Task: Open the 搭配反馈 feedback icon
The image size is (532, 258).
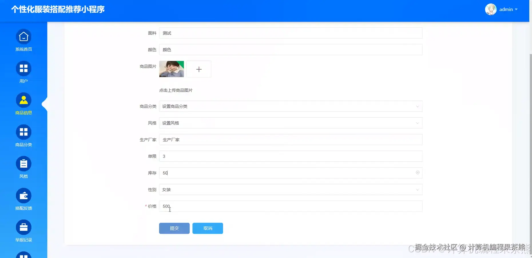Action: pos(23,195)
